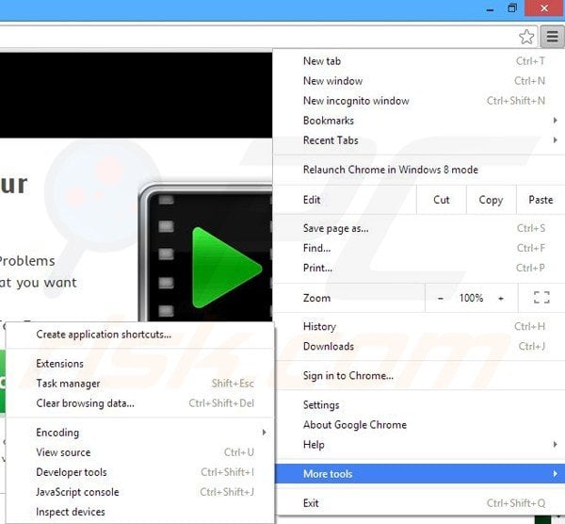Screen dimensions: 565x524
Task: Choose New window from menu
Action: pyautogui.click(x=420, y=81)
